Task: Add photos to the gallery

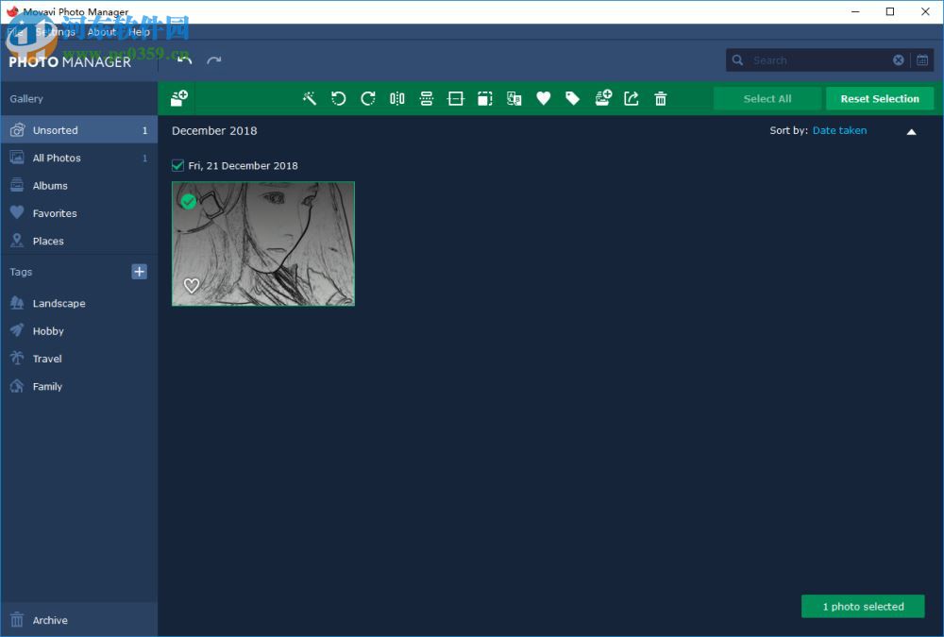Action: pos(178,98)
